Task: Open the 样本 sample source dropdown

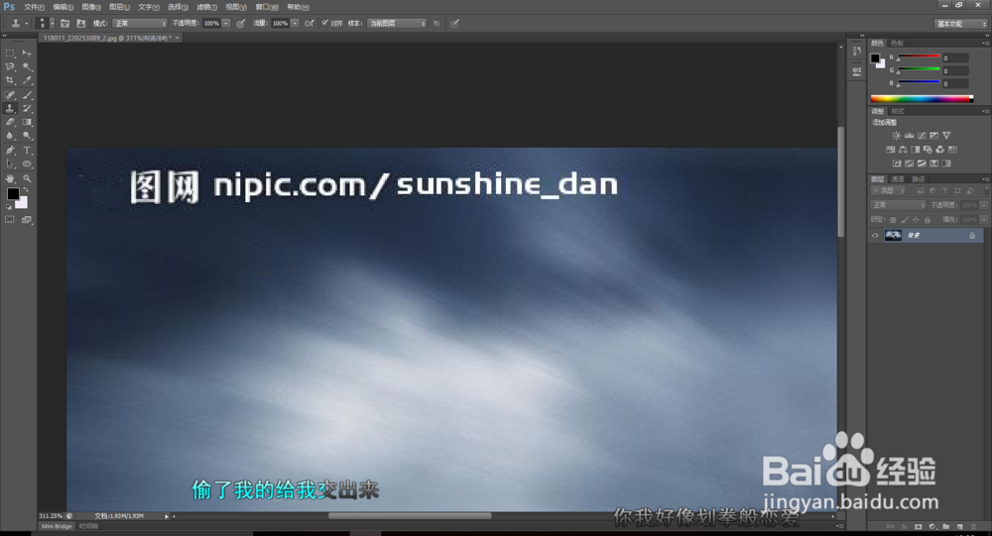Action: [x=398, y=24]
